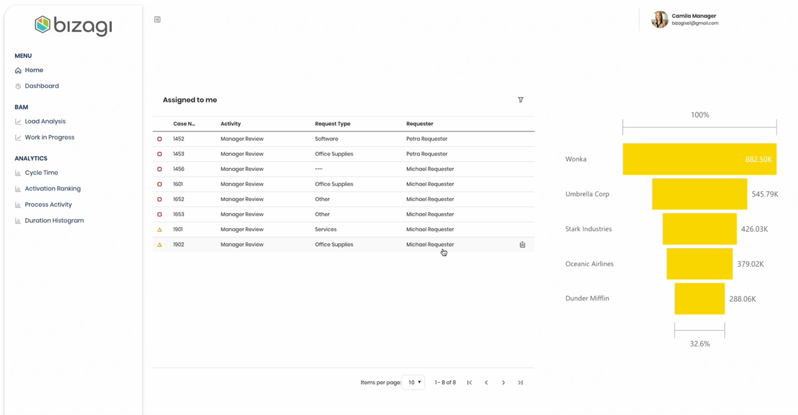
Task: Select the Dunder Mifflin funnel bar
Action: 699,299
